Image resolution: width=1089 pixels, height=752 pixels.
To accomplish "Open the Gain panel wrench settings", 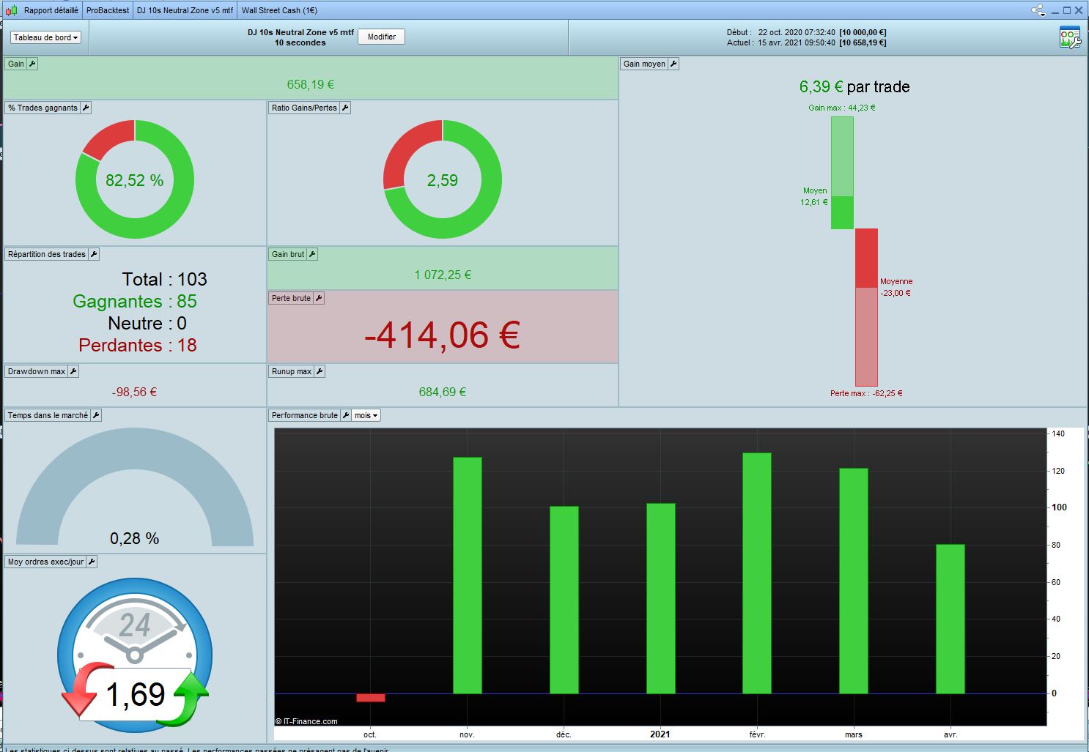I will (x=32, y=64).
